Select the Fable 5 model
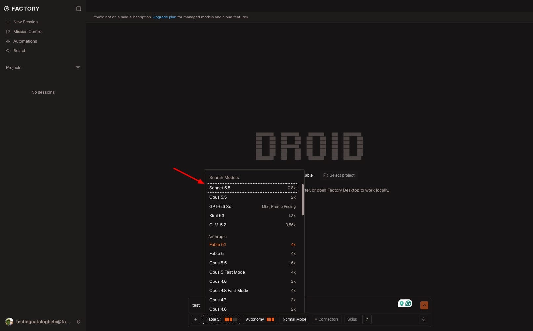Screen dimensions: 533x331 (x=253, y=254)
